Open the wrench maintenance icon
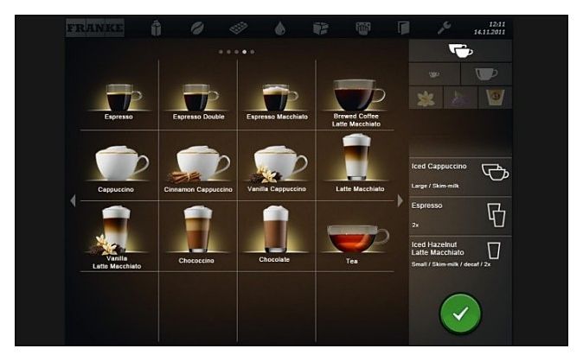This screenshot has width=583, height=361. click(x=444, y=28)
